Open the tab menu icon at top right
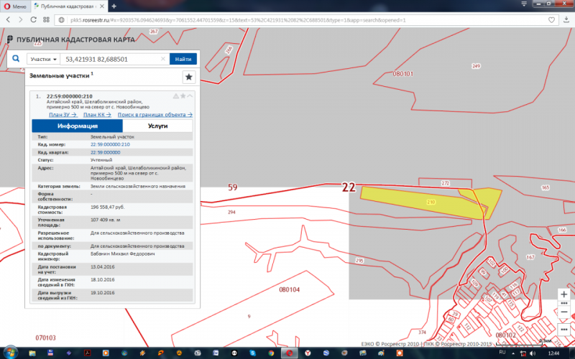 click(524, 4)
